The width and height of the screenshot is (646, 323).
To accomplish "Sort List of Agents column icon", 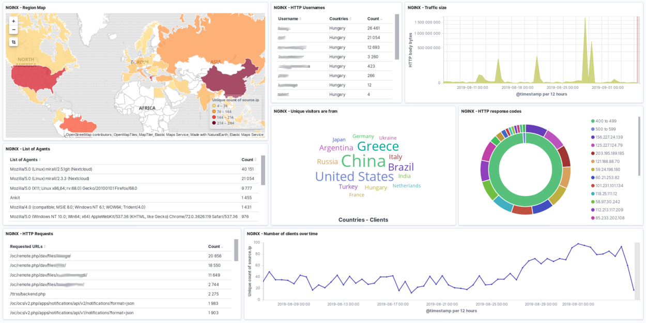I will [40, 160].
